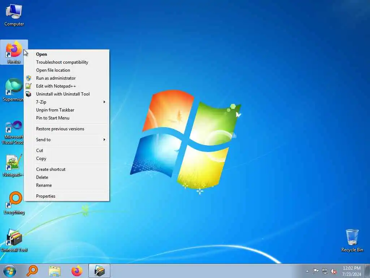The image size is (370, 278).
Task: Choose Open file location
Action: [66, 70]
